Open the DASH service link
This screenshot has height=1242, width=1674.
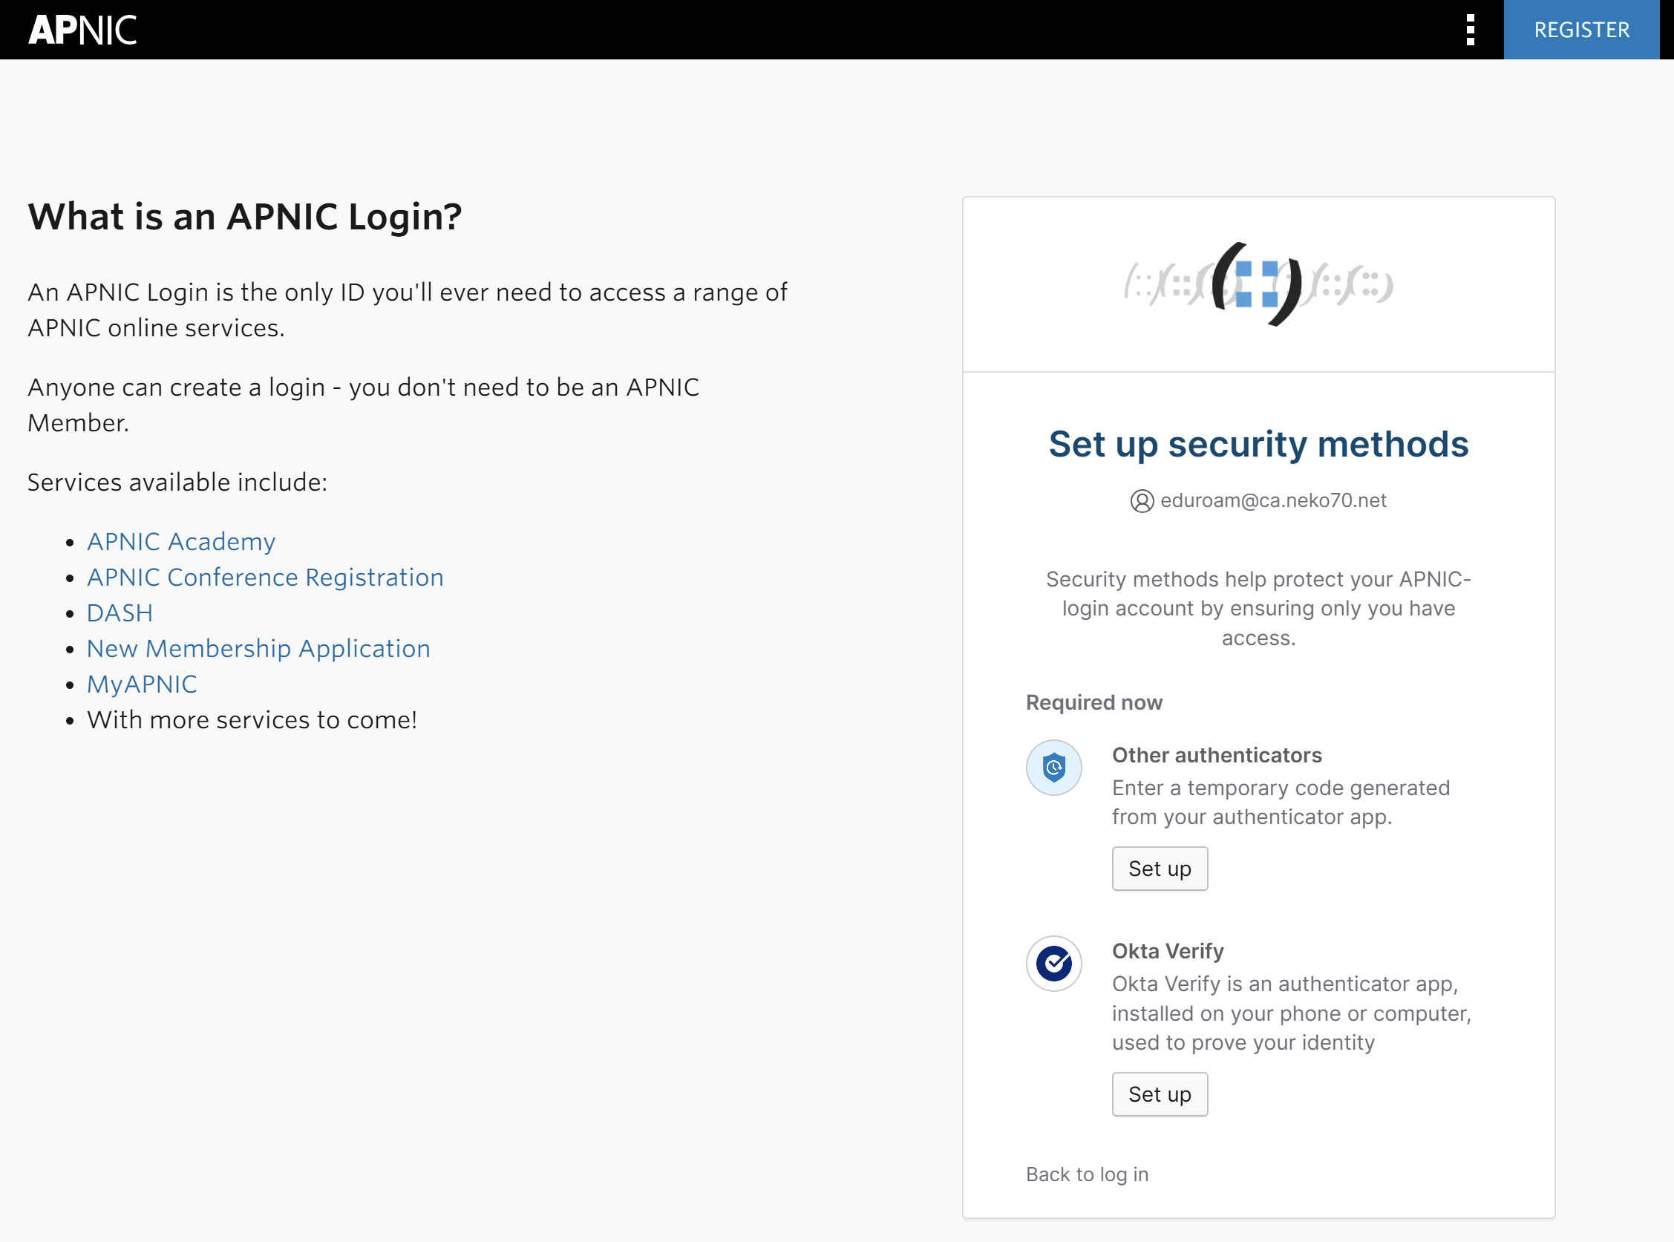tap(120, 612)
